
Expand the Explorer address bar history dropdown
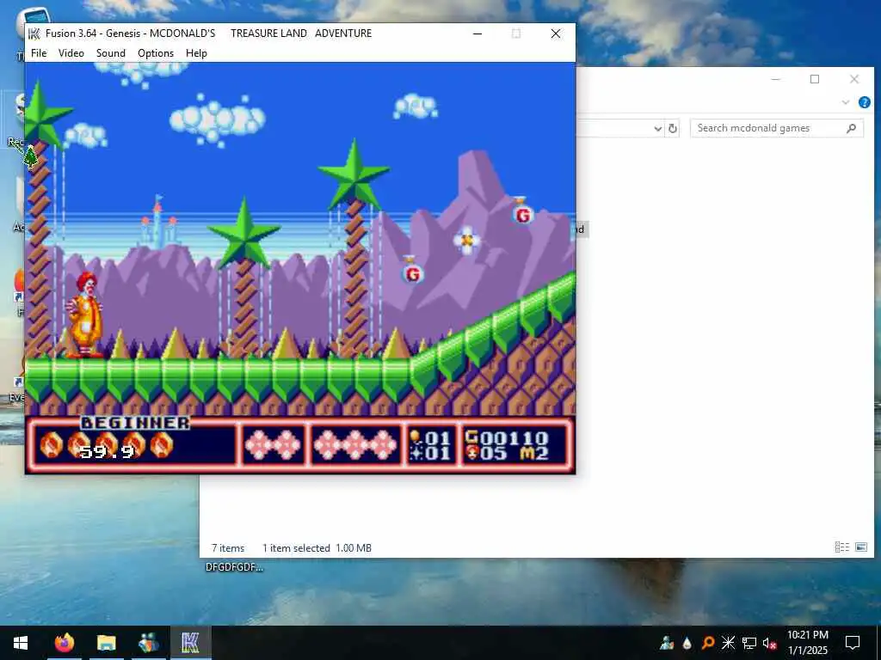[658, 129]
